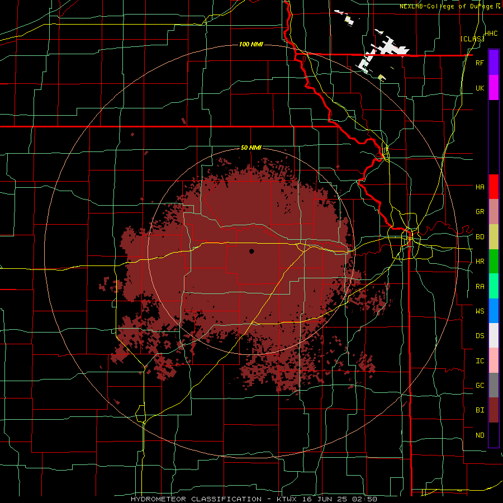Select the 'GR' legend label
The image size is (503, 503).
pos(480,212)
